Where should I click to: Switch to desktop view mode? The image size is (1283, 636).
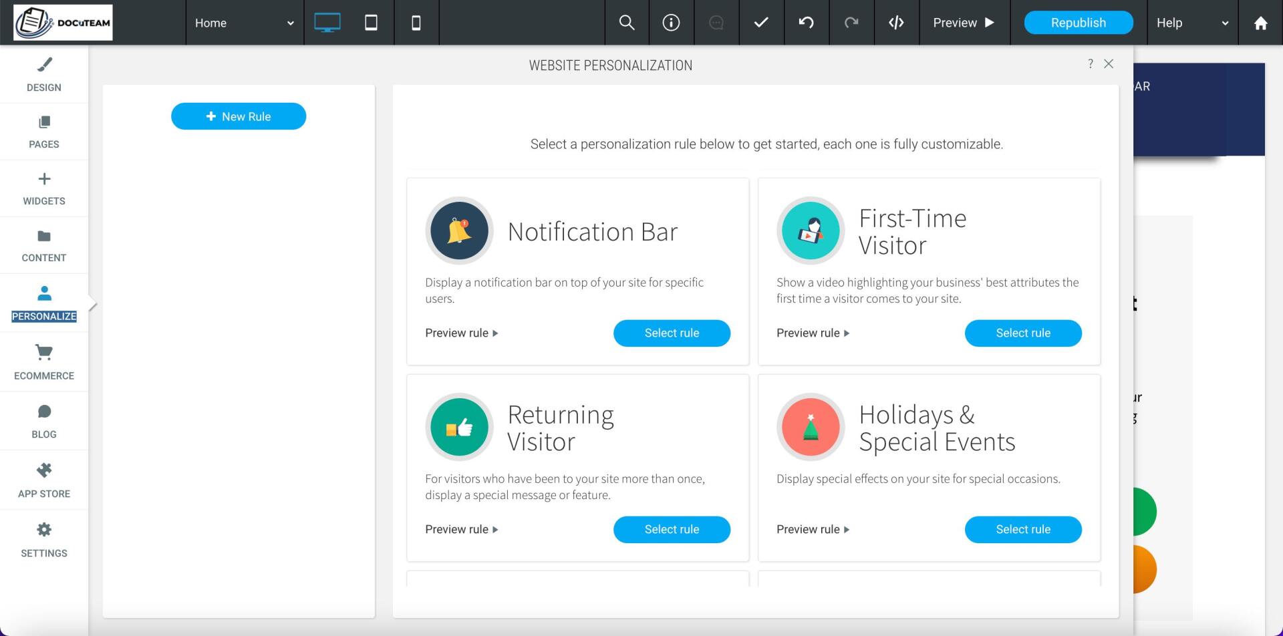pos(327,22)
